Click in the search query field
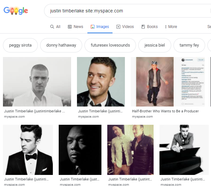The width and height of the screenshot is (211, 186). [x=127, y=11]
